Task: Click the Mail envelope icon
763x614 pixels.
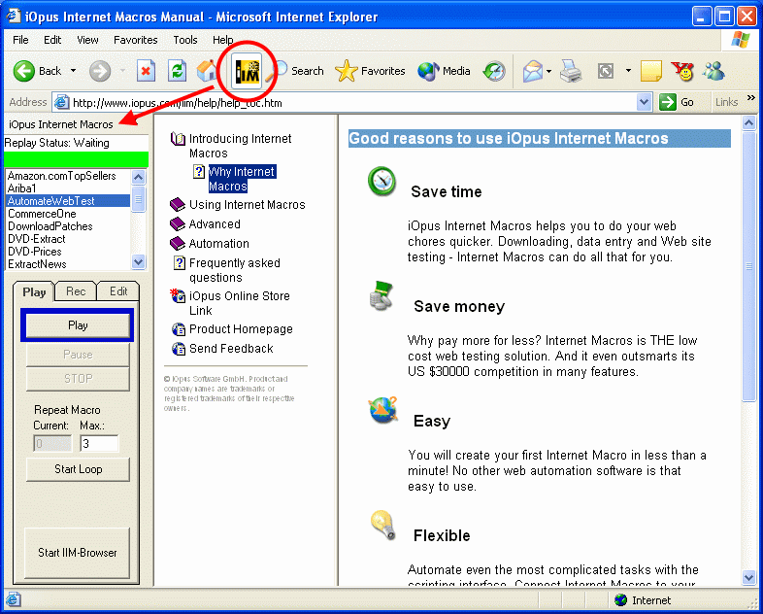Action: 532,71
